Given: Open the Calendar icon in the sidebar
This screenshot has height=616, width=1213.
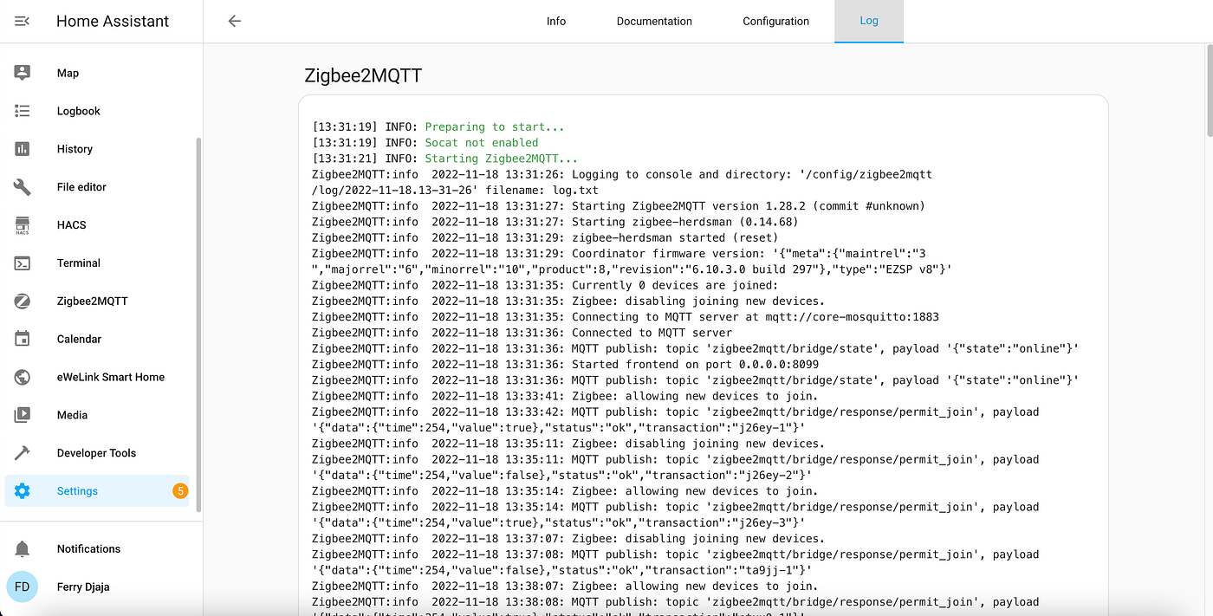Looking at the screenshot, I should point(23,339).
